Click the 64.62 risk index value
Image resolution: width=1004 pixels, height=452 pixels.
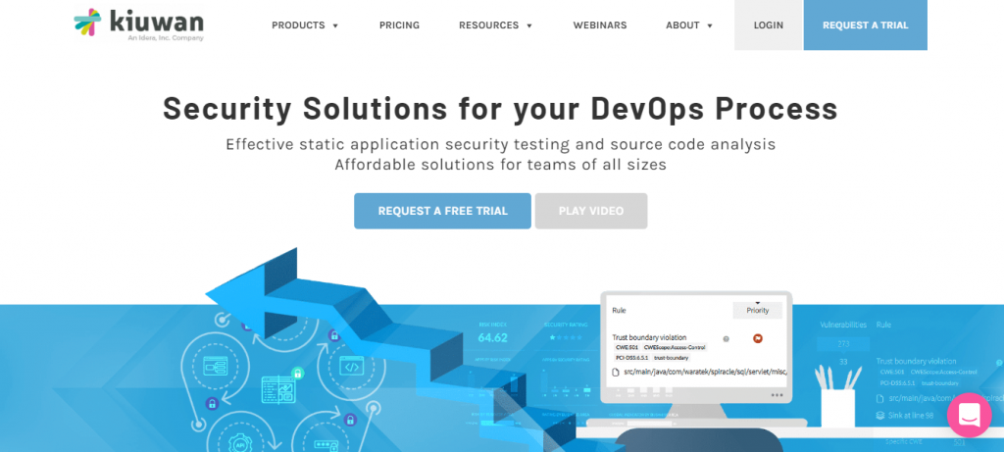click(x=492, y=337)
